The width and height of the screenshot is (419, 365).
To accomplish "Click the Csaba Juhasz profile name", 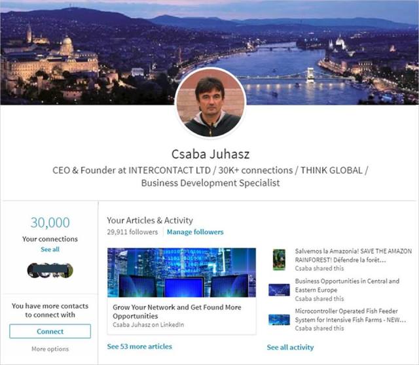I will [210, 154].
